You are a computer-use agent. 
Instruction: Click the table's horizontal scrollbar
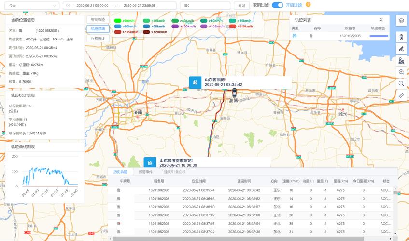(x=238, y=239)
